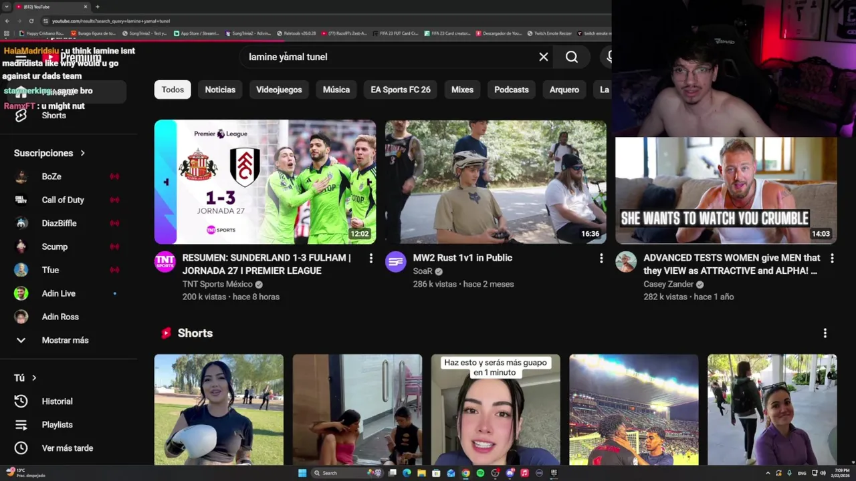This screenshot has height=481, width=856.
Task: Click the taskbar Search box
Action: (347, 473)
